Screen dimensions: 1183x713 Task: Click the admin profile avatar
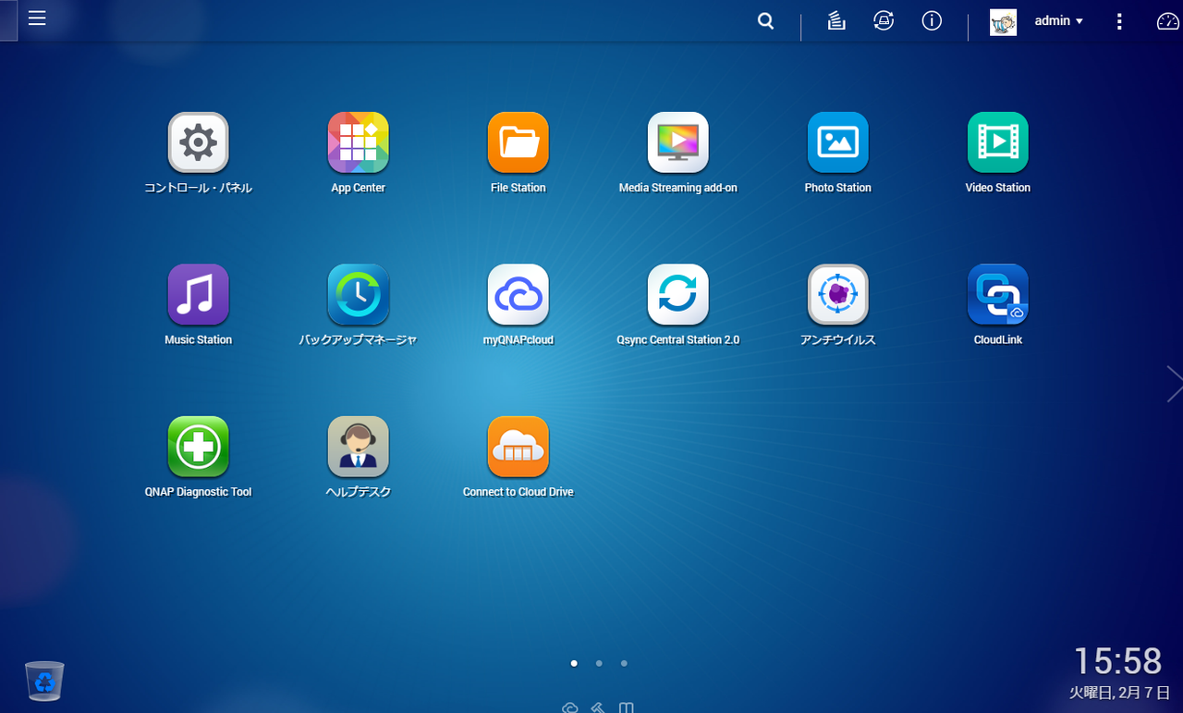(x=1003, y=22)
